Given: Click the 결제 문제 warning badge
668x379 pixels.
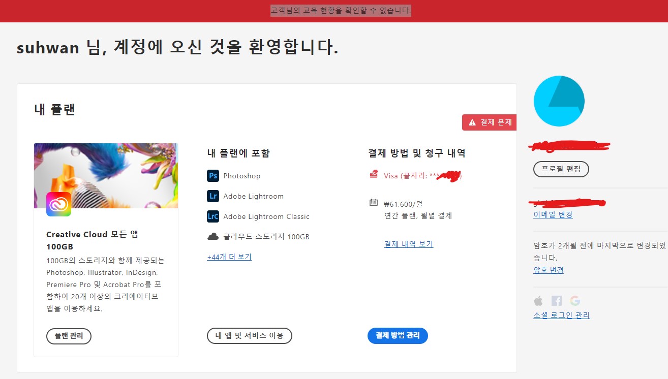Looking at the screenshot, I should click(x=489, y=122).
